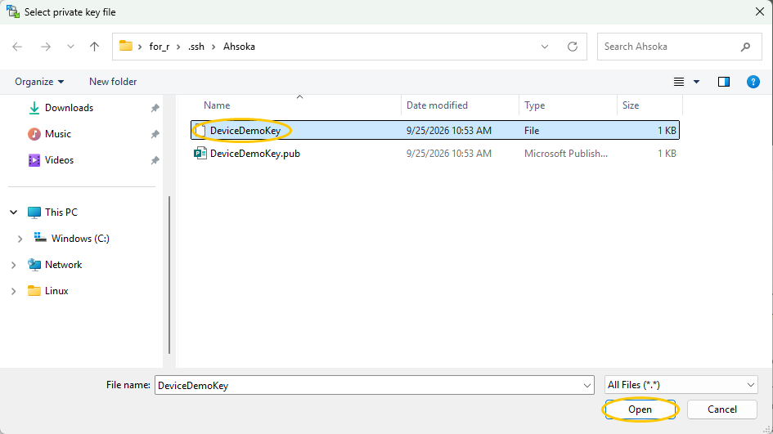Select Ahsoka in the address path
Screen dimensions: 773x434
click(x=239, y=47)
